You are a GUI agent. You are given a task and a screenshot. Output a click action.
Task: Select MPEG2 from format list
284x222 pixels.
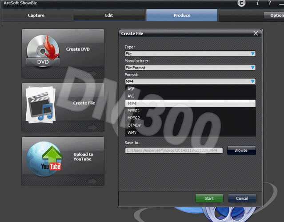(x=190, y=118)
